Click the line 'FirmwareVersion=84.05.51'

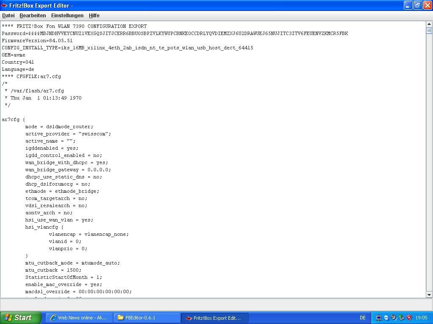point(37,40)
